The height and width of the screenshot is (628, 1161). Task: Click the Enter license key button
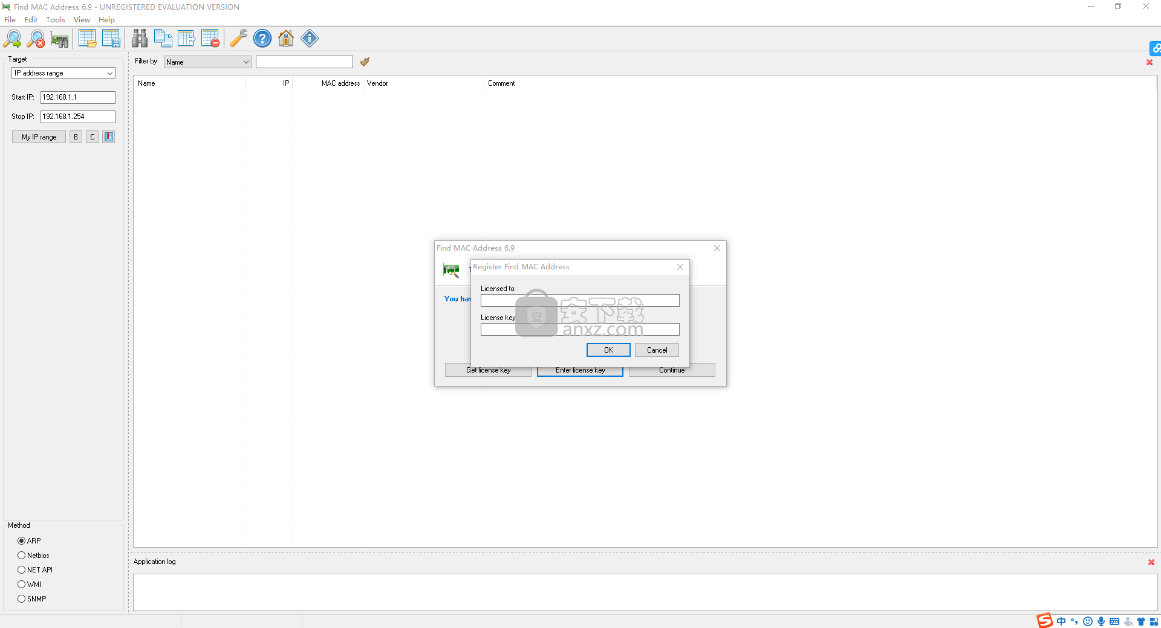[580, 370]
